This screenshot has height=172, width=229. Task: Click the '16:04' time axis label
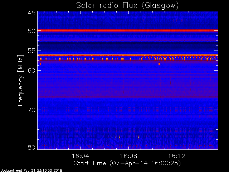(80, 156)
